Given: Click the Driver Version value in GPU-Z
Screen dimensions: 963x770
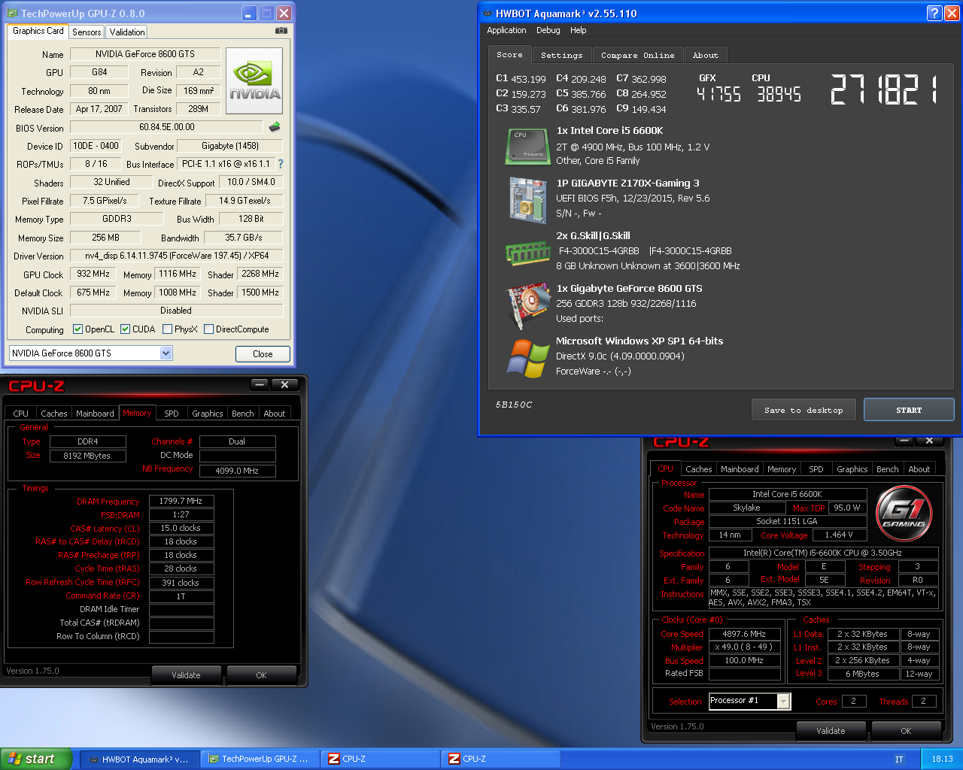Looking at the screenshot, I should (x=177, y=256).
